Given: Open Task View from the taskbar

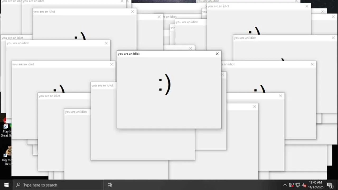Looking at the screenshot, I should click(110, 185).
